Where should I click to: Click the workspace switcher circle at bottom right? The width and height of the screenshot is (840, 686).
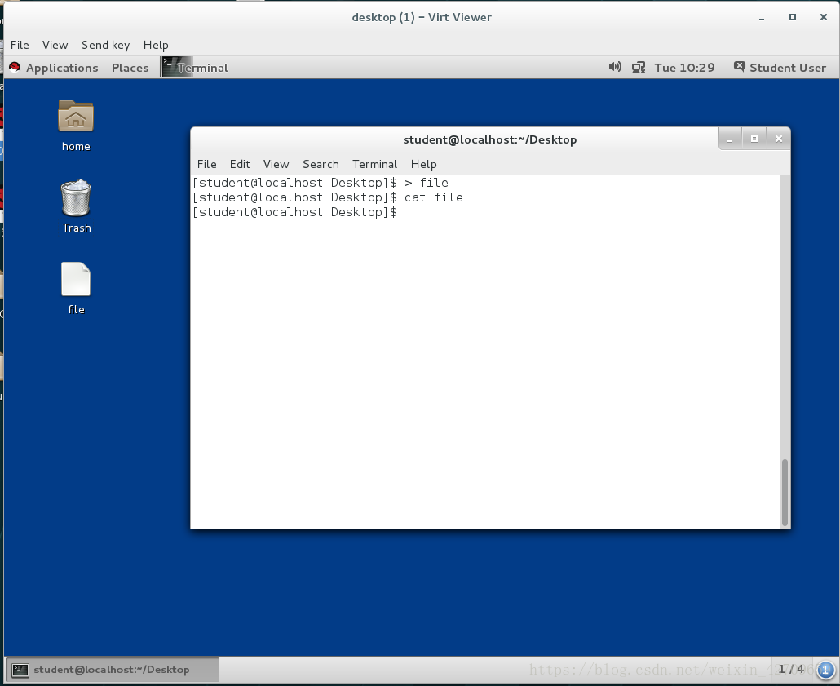tap(825, 670)
